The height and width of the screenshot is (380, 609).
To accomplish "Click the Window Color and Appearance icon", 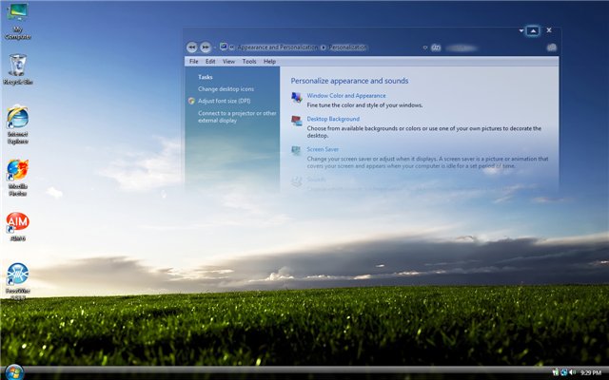I will coord(297,97).
